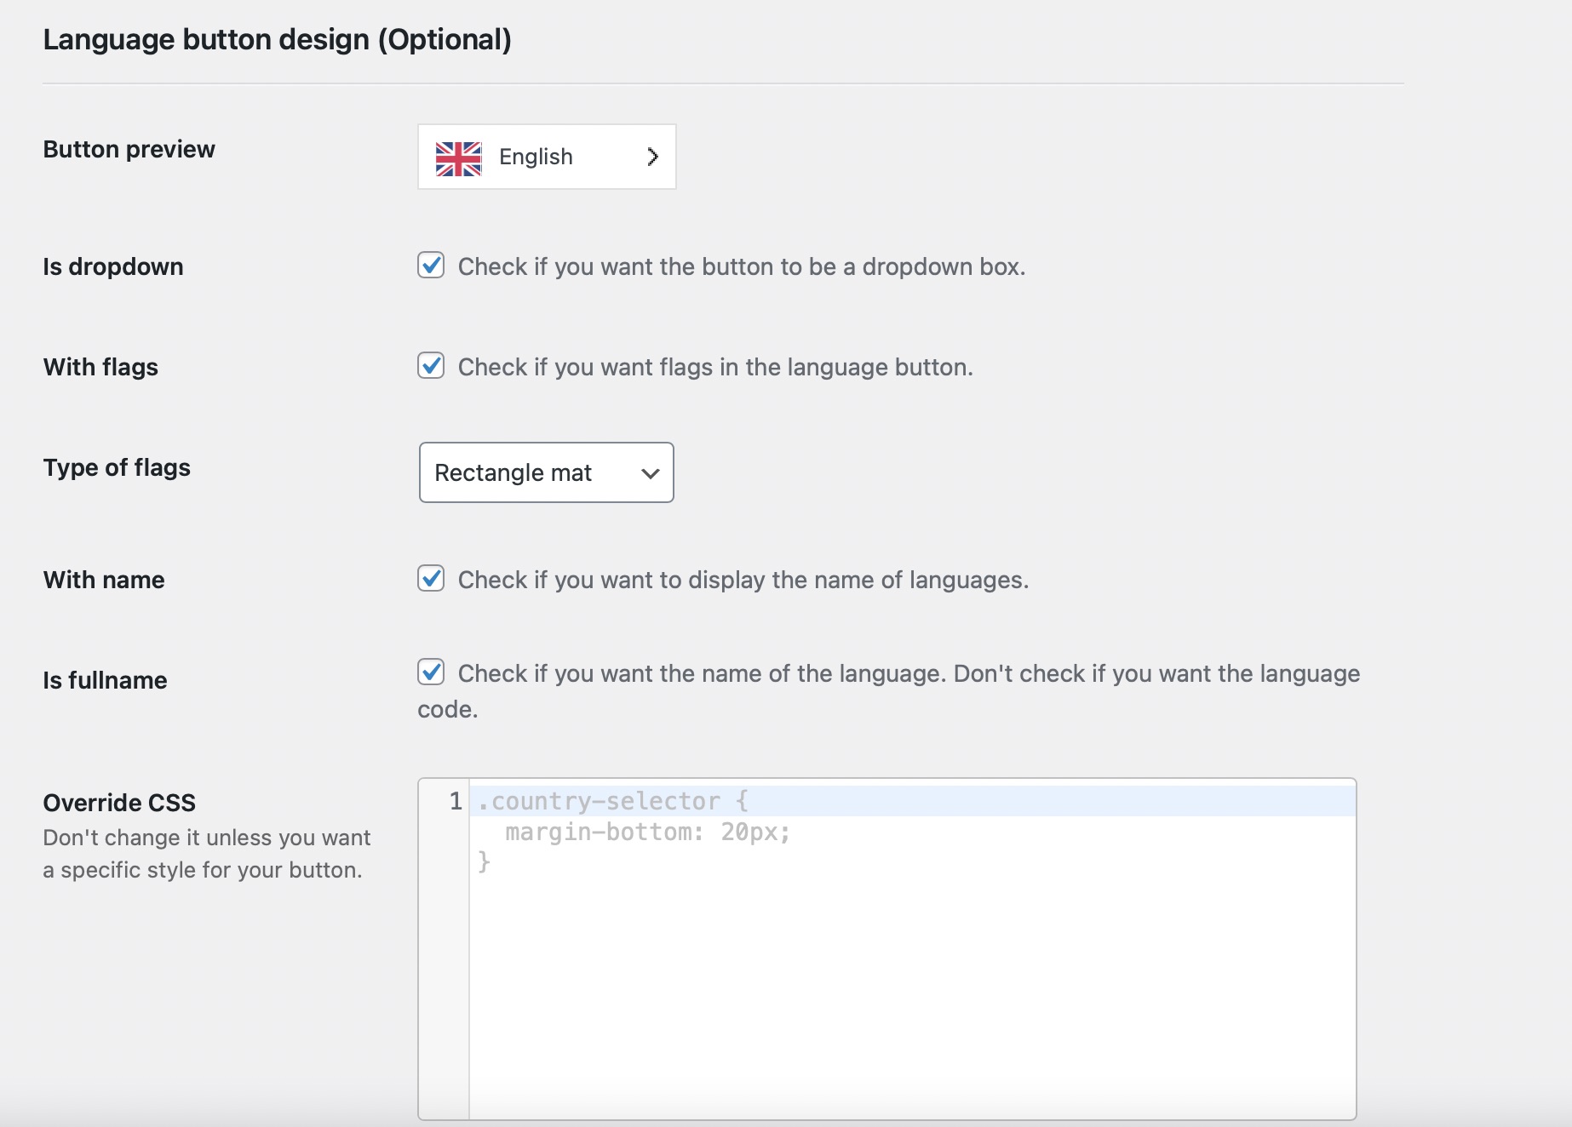Click the dropdown arrow on the Rectangle mat selector

click(x=649, y=473)
